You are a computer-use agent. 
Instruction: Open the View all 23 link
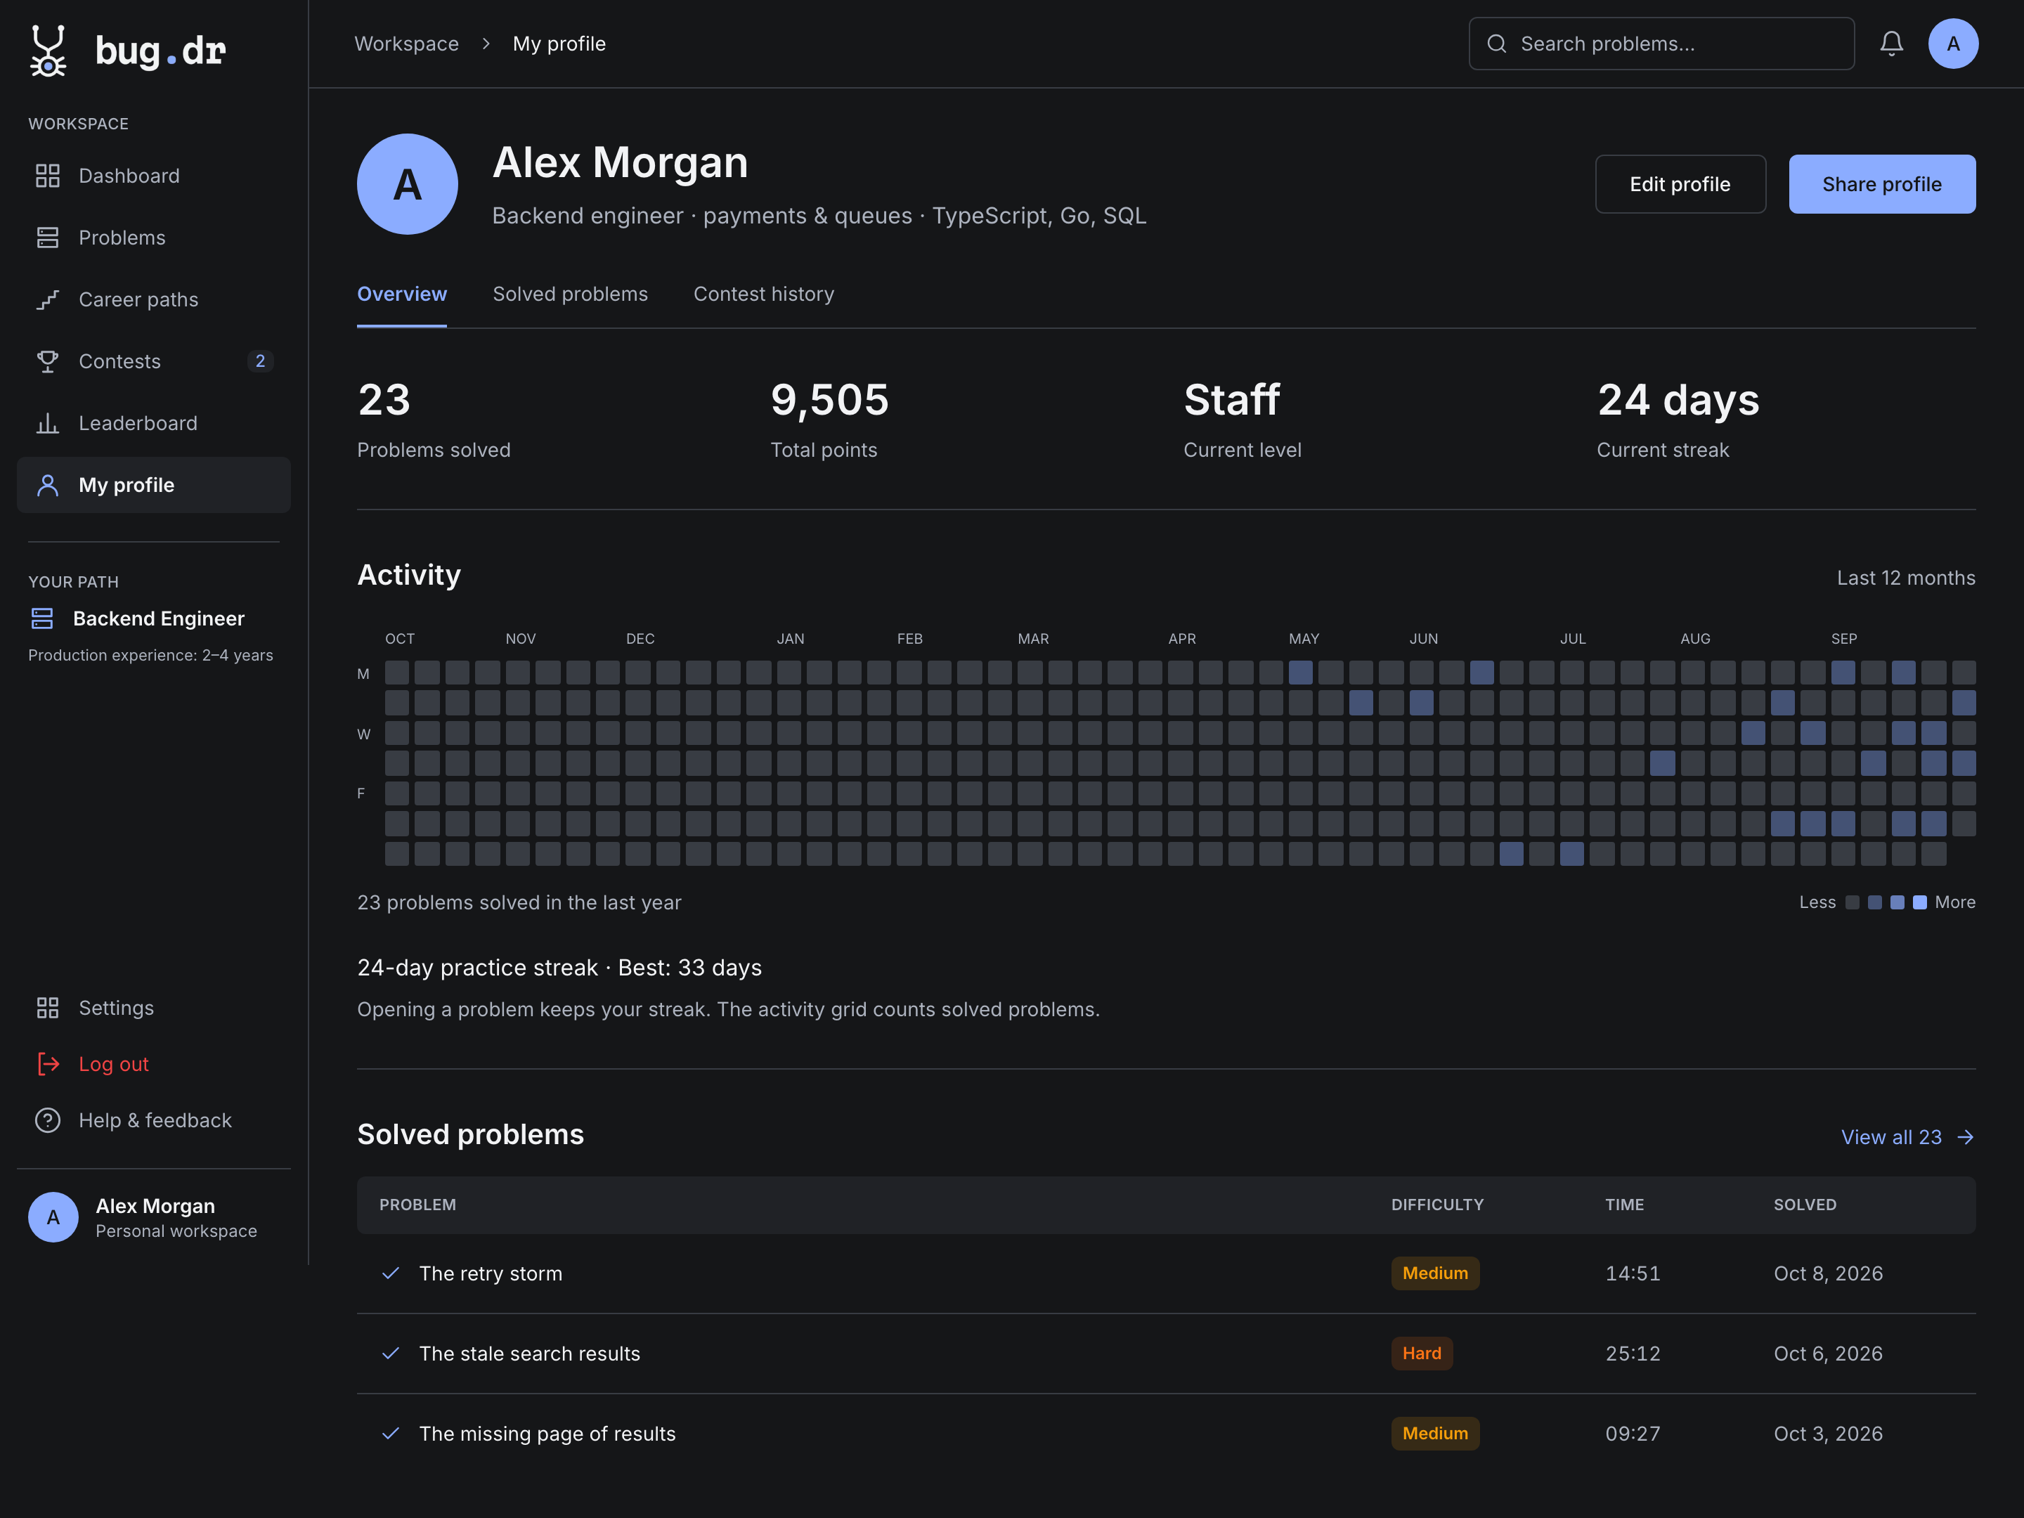1908,1137
